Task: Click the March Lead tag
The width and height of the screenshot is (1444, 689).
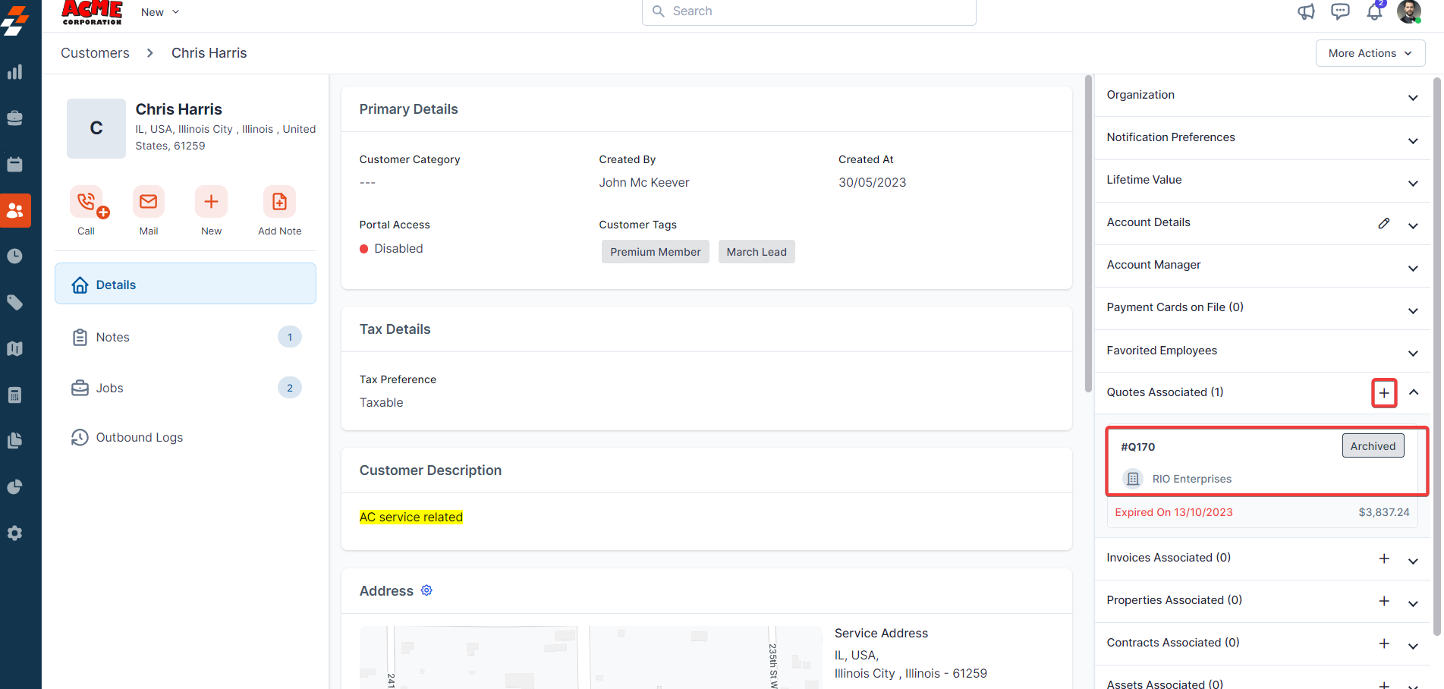Action: click(x=757, y=252)
